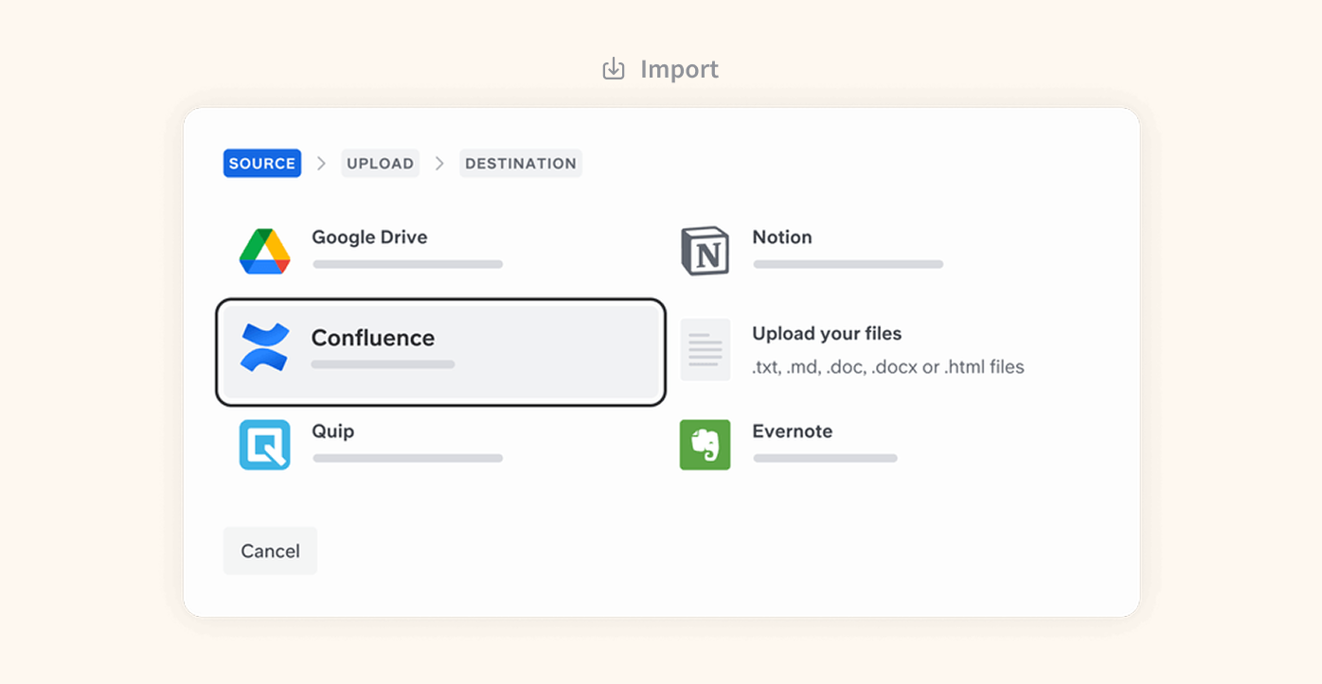This screenshot has width=1322, height=684.
Task: Click the Upload your files option
Action: [x=826, y=334]
